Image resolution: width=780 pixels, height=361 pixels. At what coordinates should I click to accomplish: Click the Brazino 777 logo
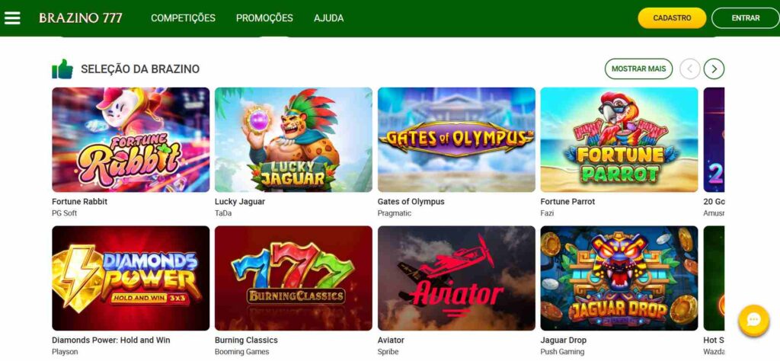81,18
